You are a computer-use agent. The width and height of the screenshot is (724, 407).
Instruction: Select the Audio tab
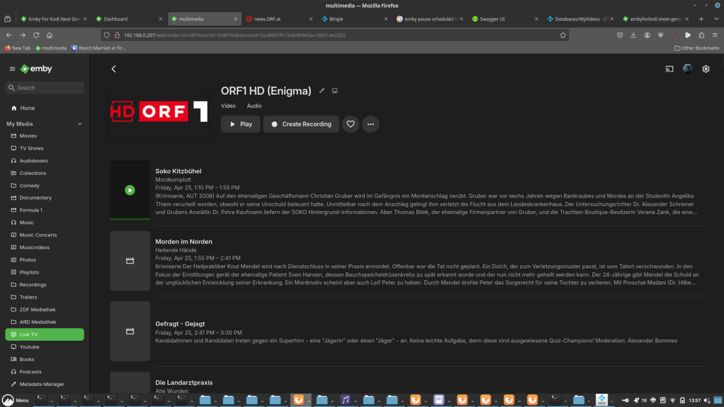coord(254,106)
